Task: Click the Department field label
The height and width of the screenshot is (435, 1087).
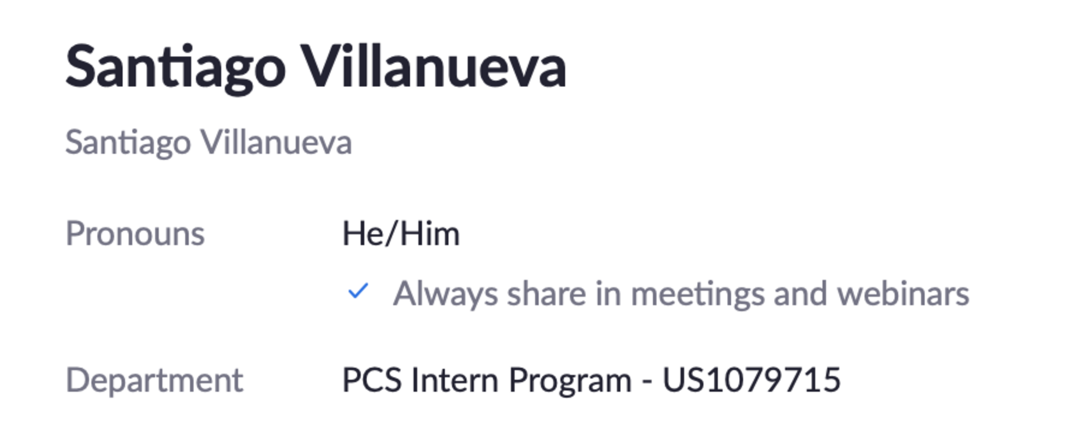Action: [x=154, y=380]
